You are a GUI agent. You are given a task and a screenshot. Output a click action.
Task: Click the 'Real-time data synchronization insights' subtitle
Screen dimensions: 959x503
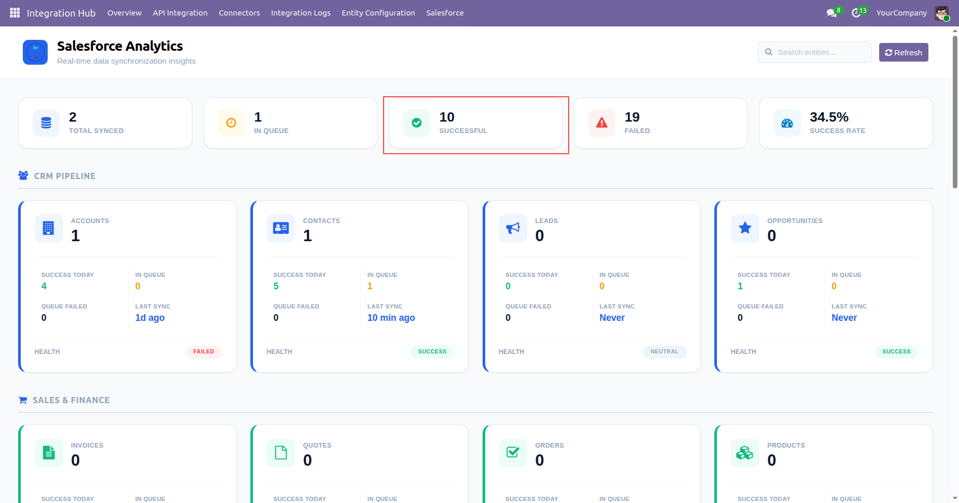pos(126,61)
